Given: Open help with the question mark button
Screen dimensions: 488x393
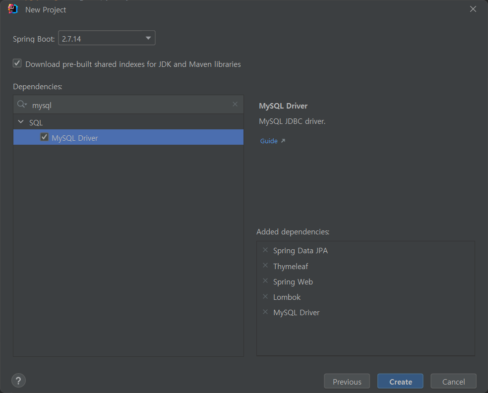Looking at the screenshot, I should coord(18,381).
